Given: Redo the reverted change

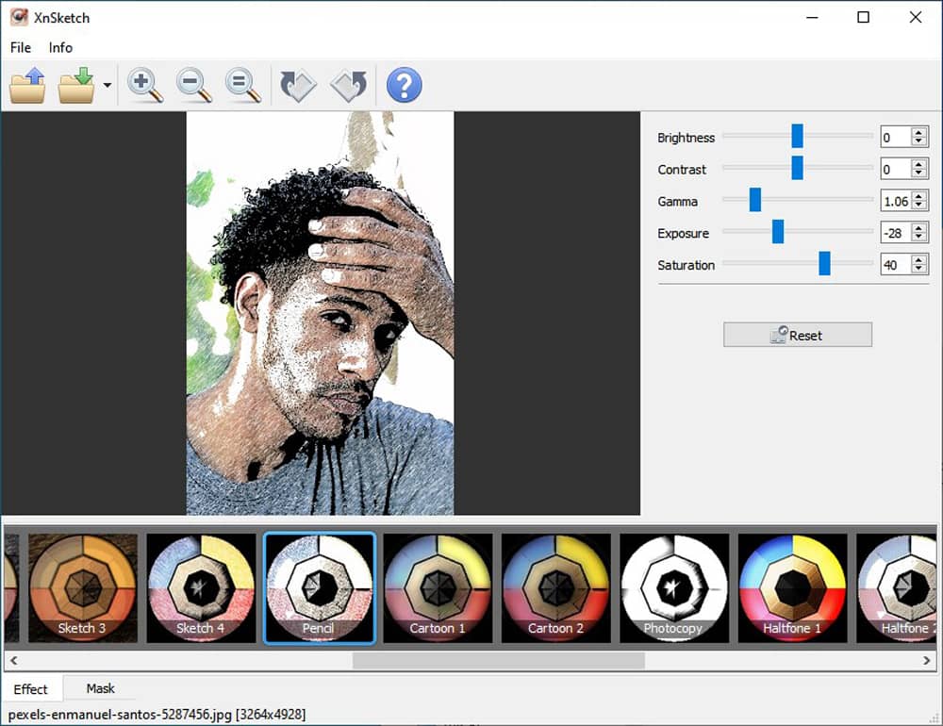Looking at the screenshot, I should 348,85.
